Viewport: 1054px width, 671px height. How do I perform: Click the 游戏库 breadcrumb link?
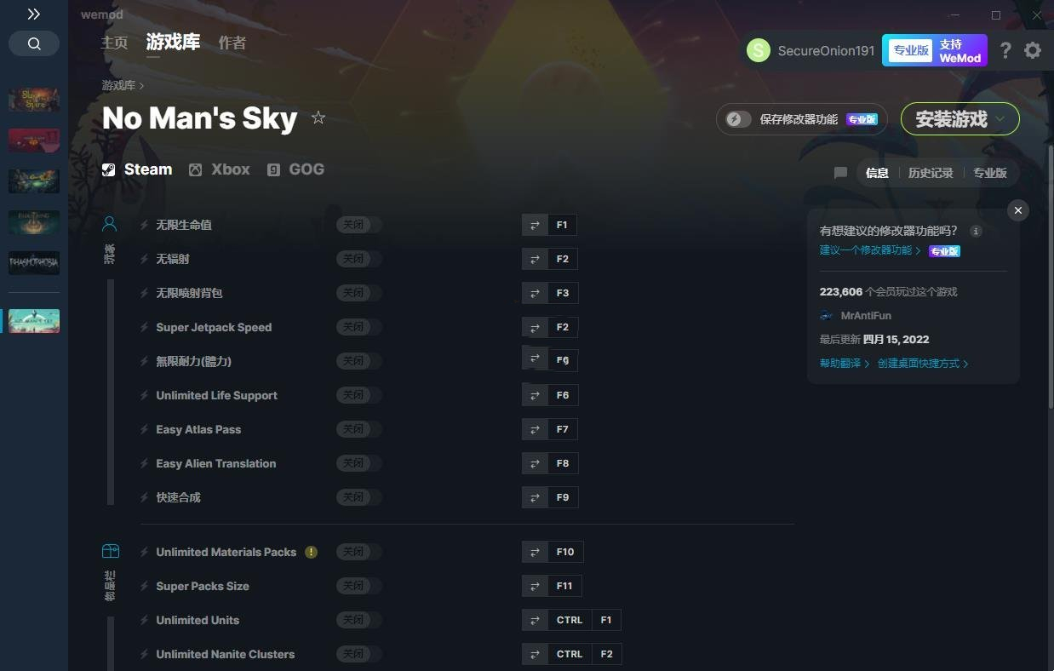tap(118, 85)
